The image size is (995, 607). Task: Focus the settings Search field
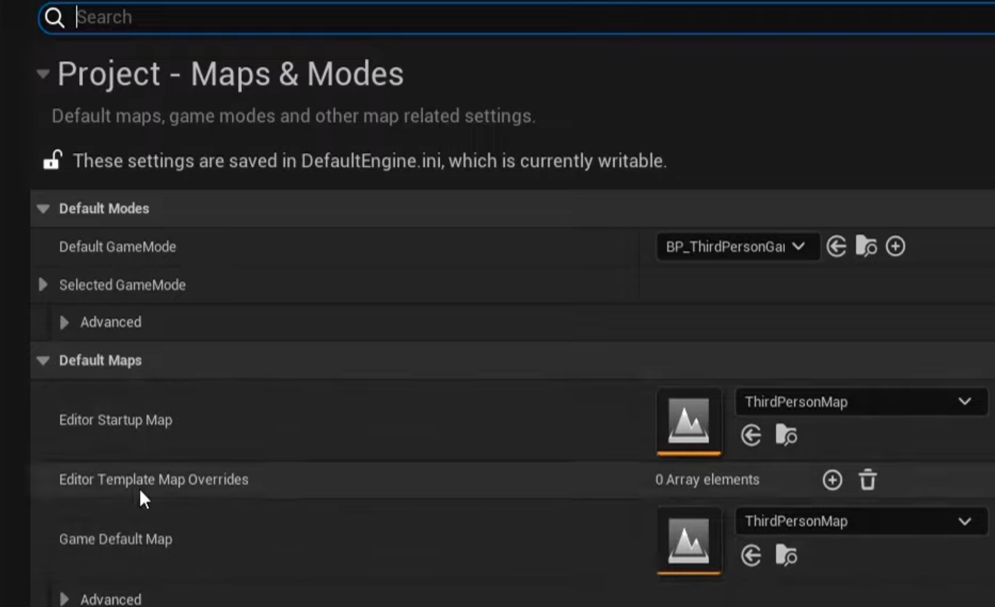click(x=517, y=18)
